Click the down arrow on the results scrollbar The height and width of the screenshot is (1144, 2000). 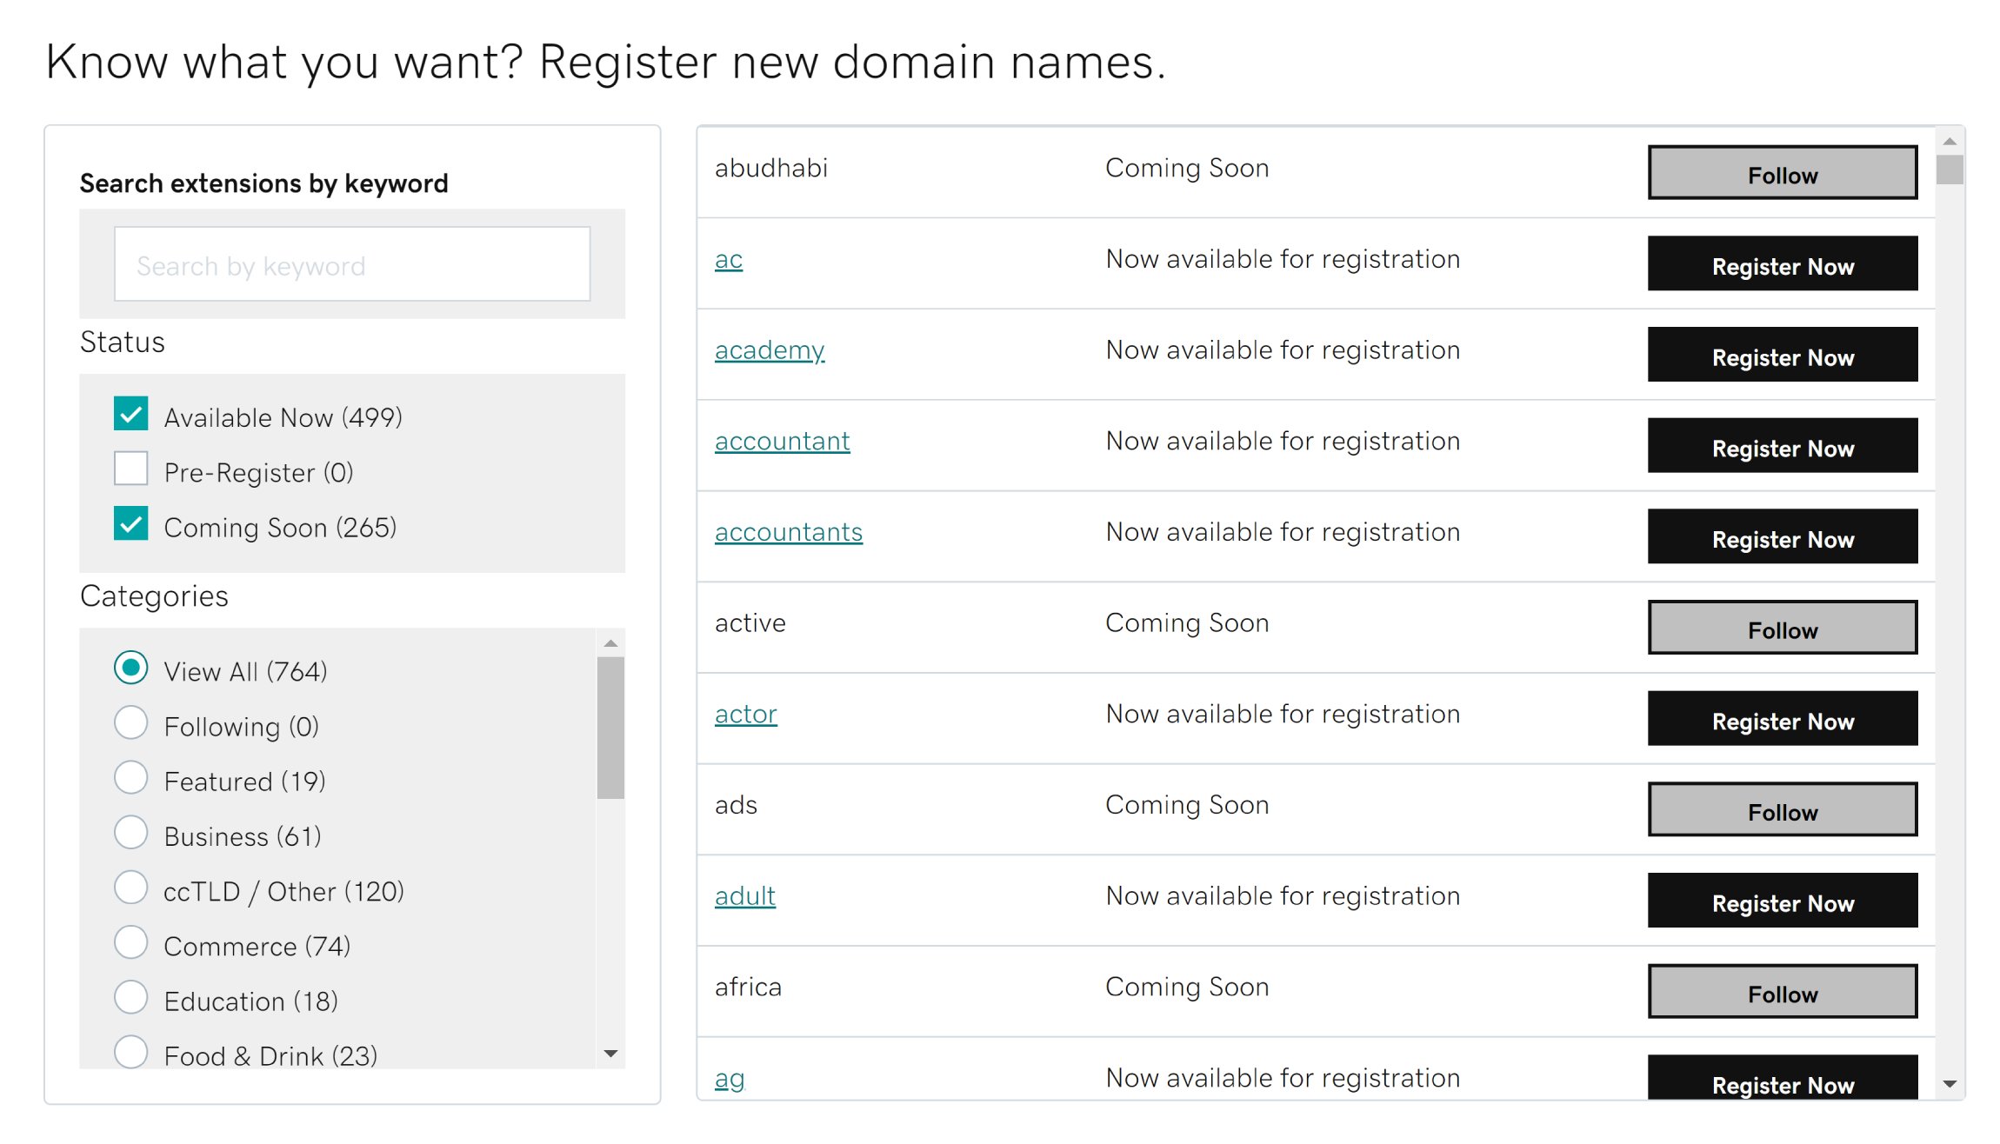point(1950,1085)
